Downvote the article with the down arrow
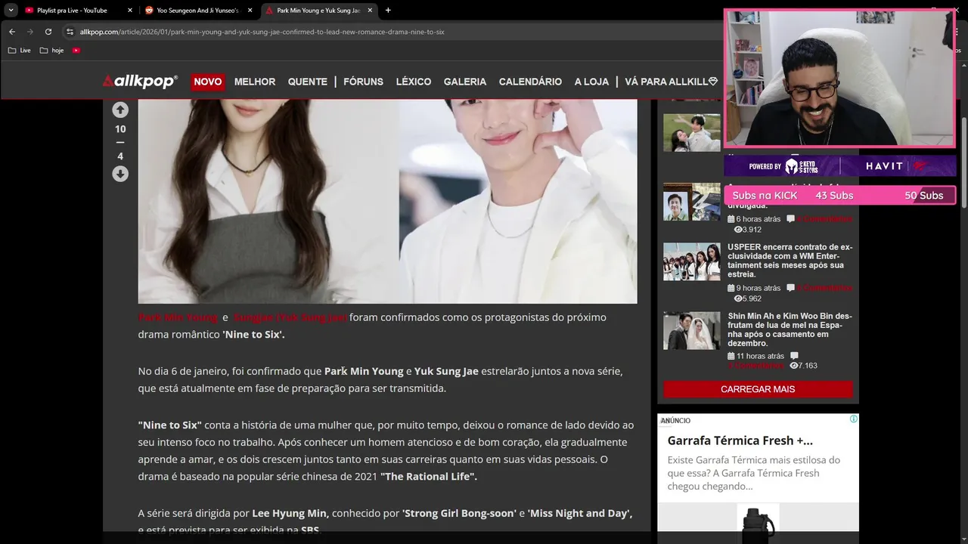968x544 pixels. 120,174
